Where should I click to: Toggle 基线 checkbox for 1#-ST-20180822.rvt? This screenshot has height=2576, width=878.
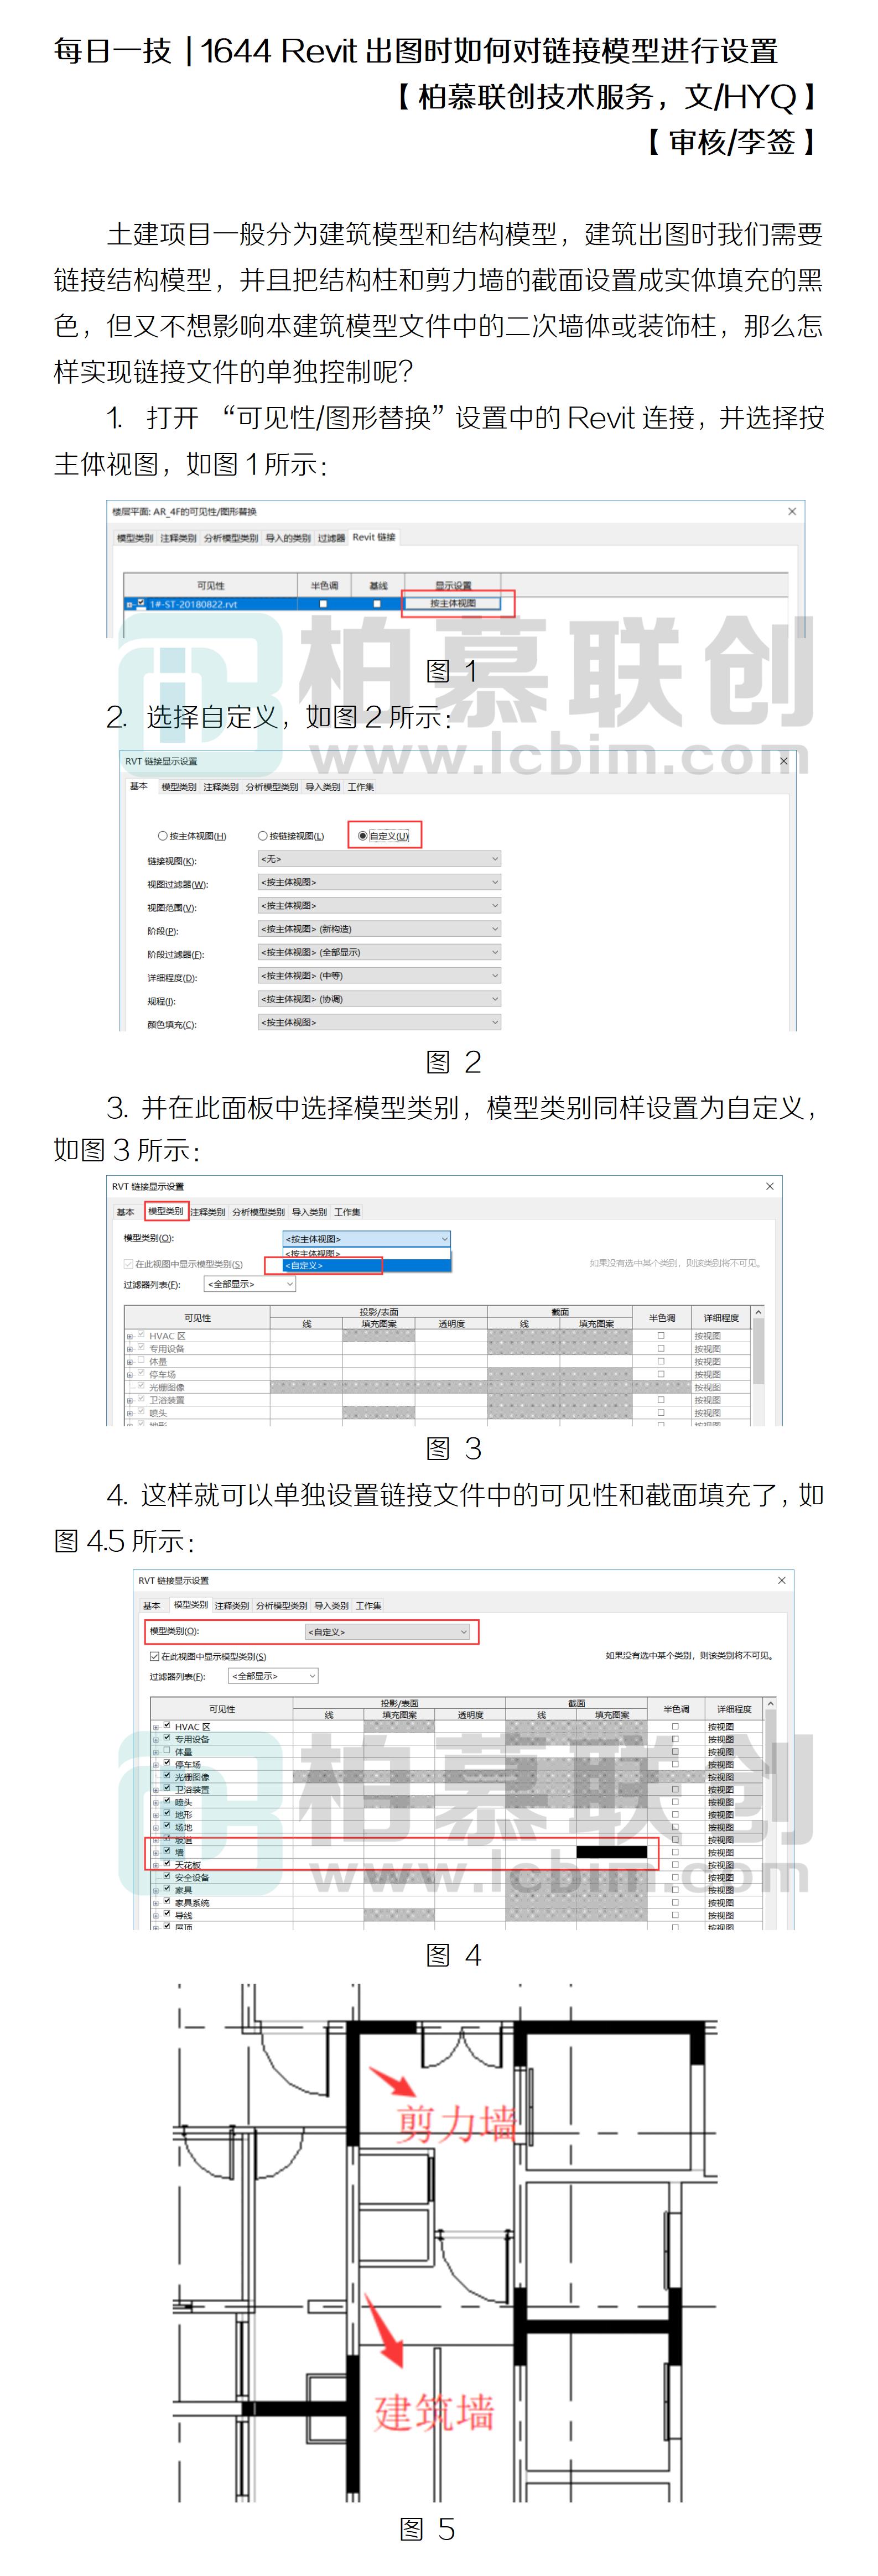click(377, 604)
